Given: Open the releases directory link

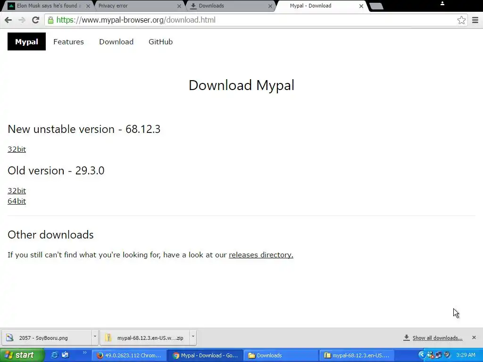Looking at the screenshot, I should (261, 255).
